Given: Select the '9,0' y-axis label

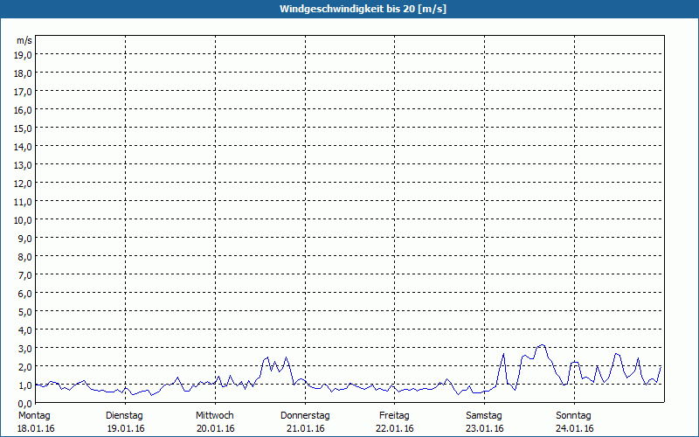Looking at the screenshot, I should click(25, 239).
